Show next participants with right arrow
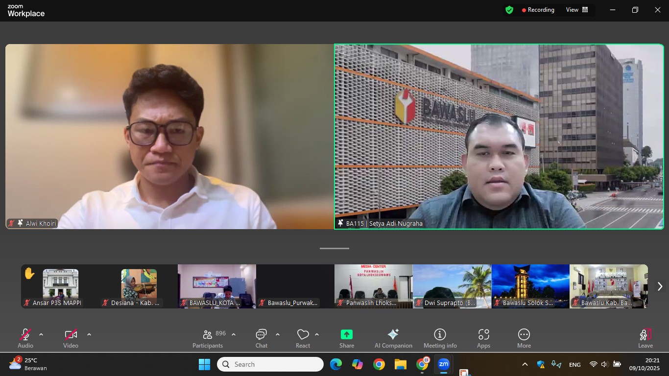Viewport: 669px width, 376px height. (x=660, y=286)
